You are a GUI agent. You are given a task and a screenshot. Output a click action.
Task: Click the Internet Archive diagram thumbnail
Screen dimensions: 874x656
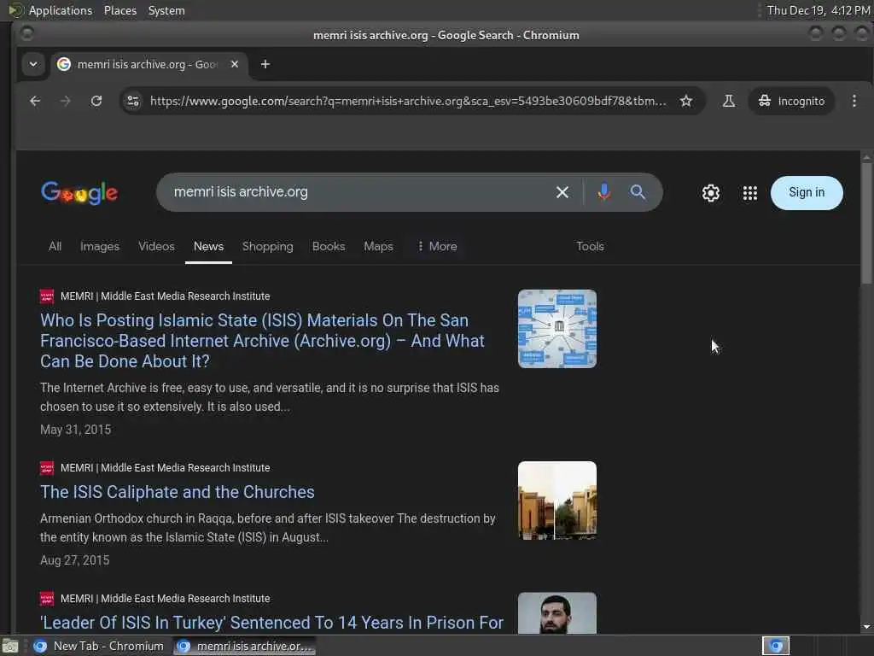(556, 329)
